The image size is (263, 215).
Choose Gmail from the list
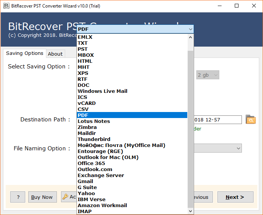[132, 182]
